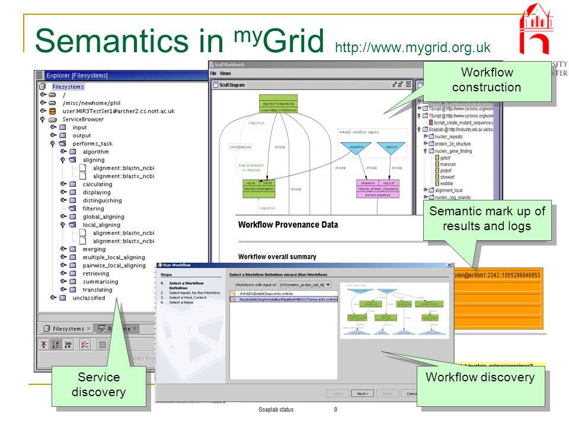Open the File menu in Scufl Workbench
The height and width of the screenshot is (427, 569).
pyautogui.click(x=213, y=74)
